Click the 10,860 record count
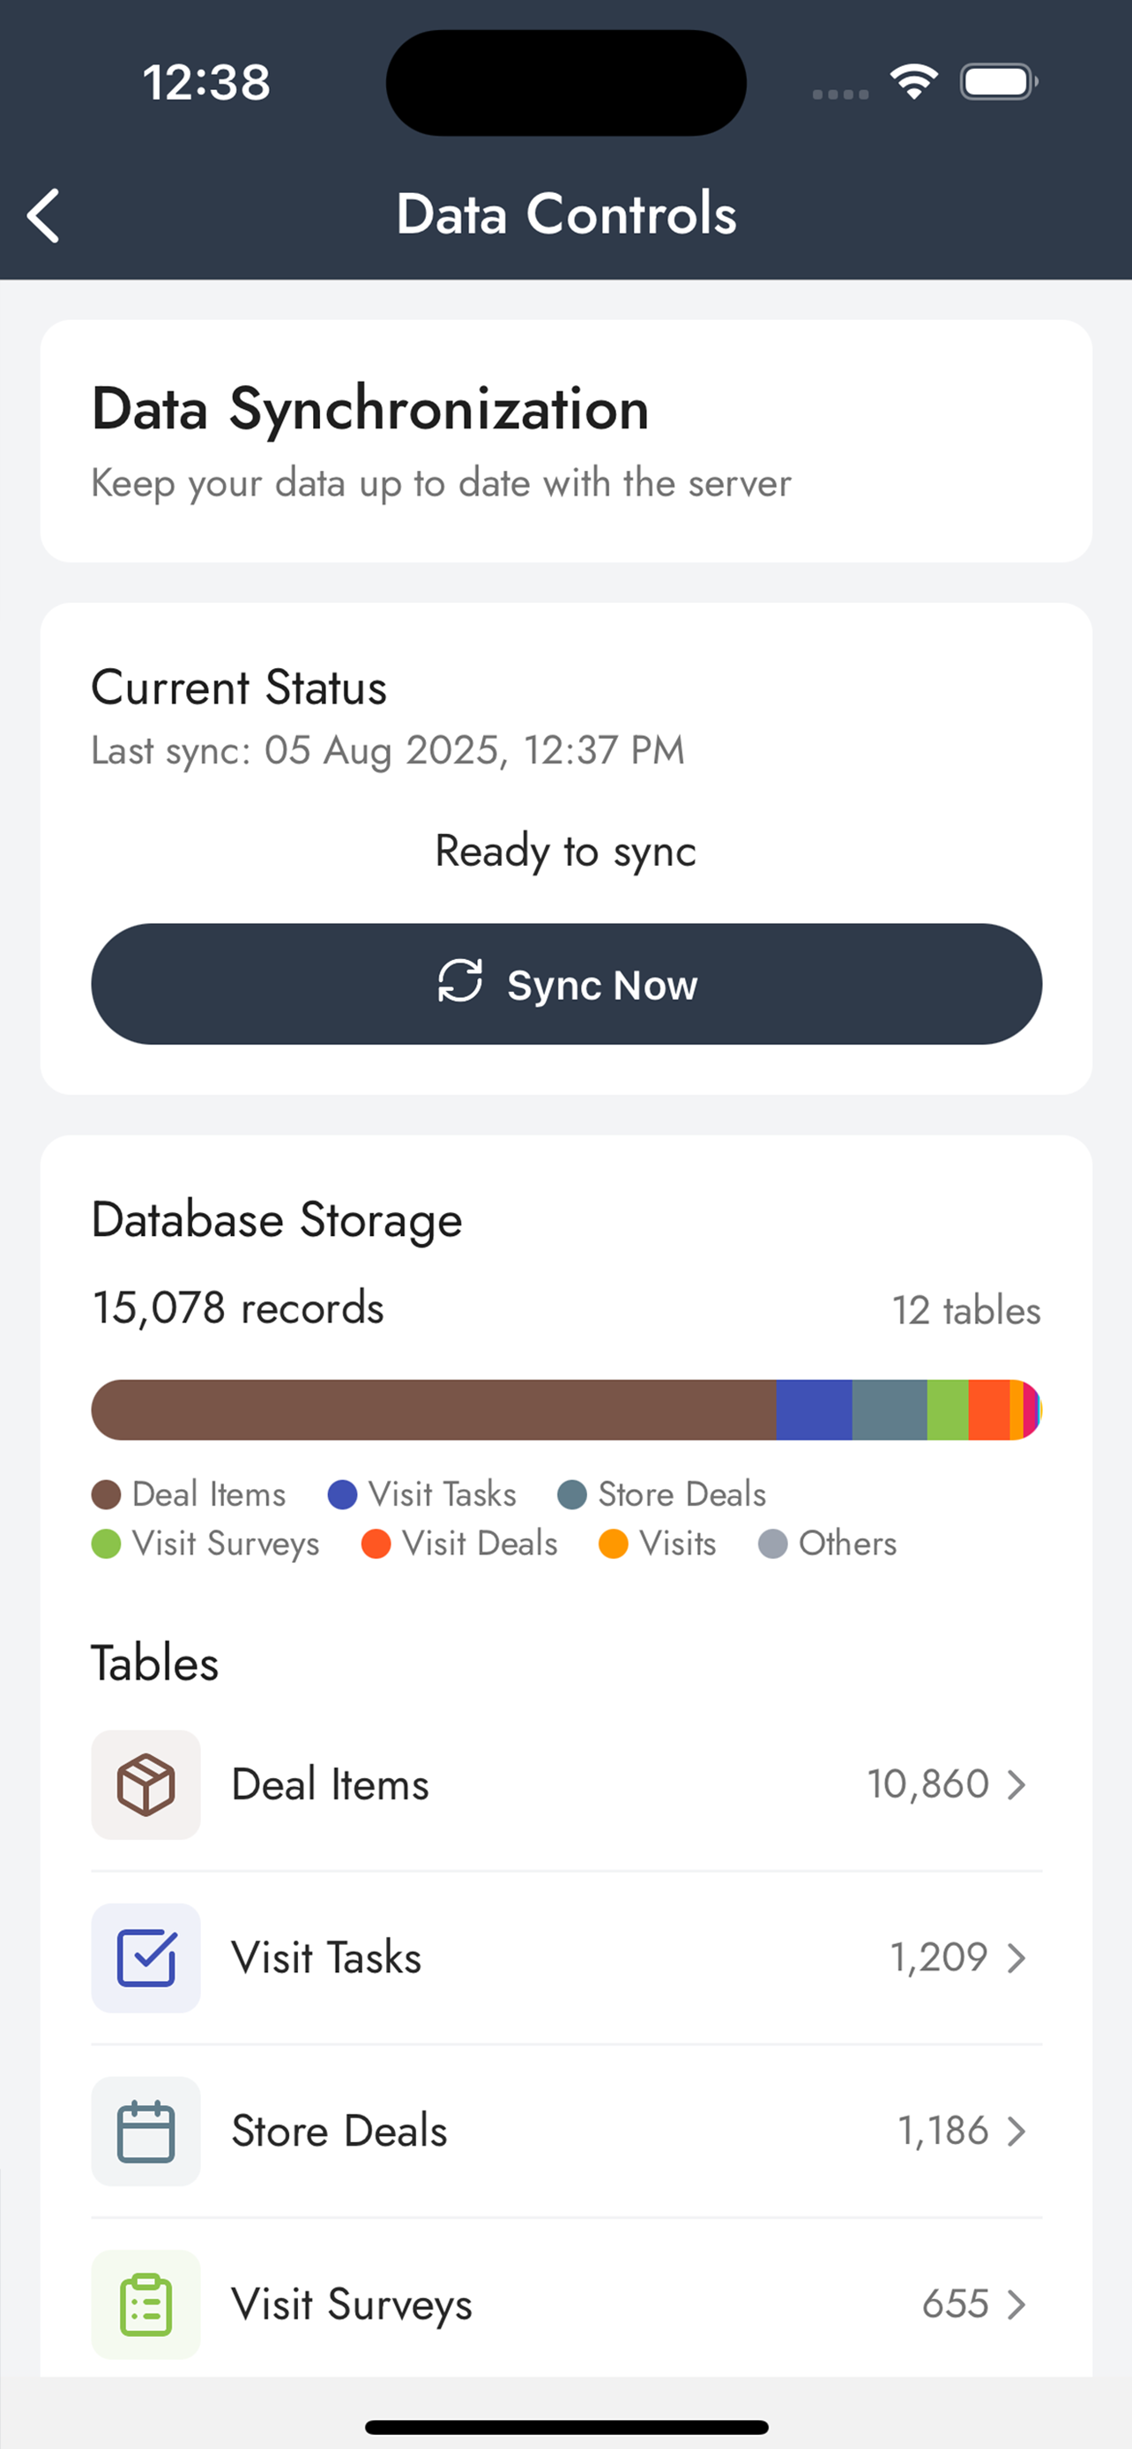Image resolution: width=1132 pixels, height=2449 pixels. point(928,1784)
